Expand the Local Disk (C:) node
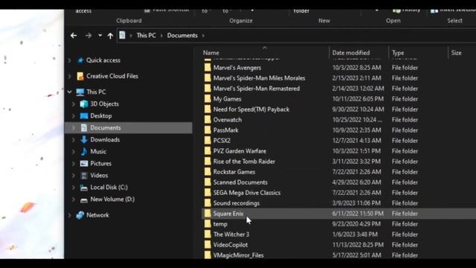 74,188
